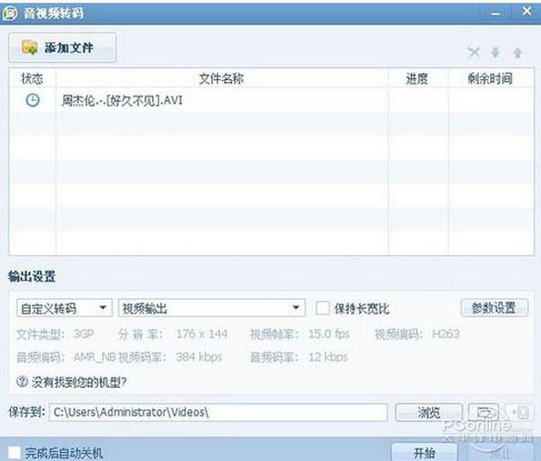The width and height of the screenshot is (541, 461).
Task: Click the 176 x 144 resolution value
Action: pos(201,334)
